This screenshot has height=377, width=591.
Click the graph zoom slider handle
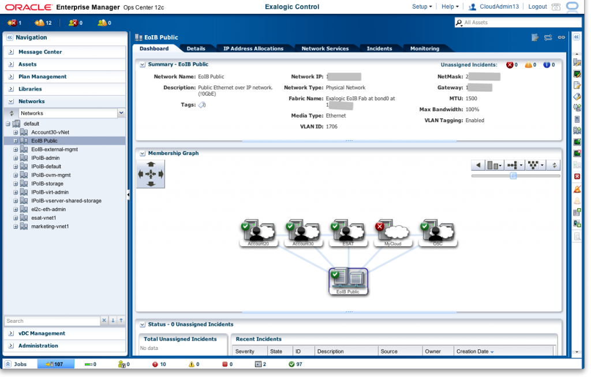513,176
